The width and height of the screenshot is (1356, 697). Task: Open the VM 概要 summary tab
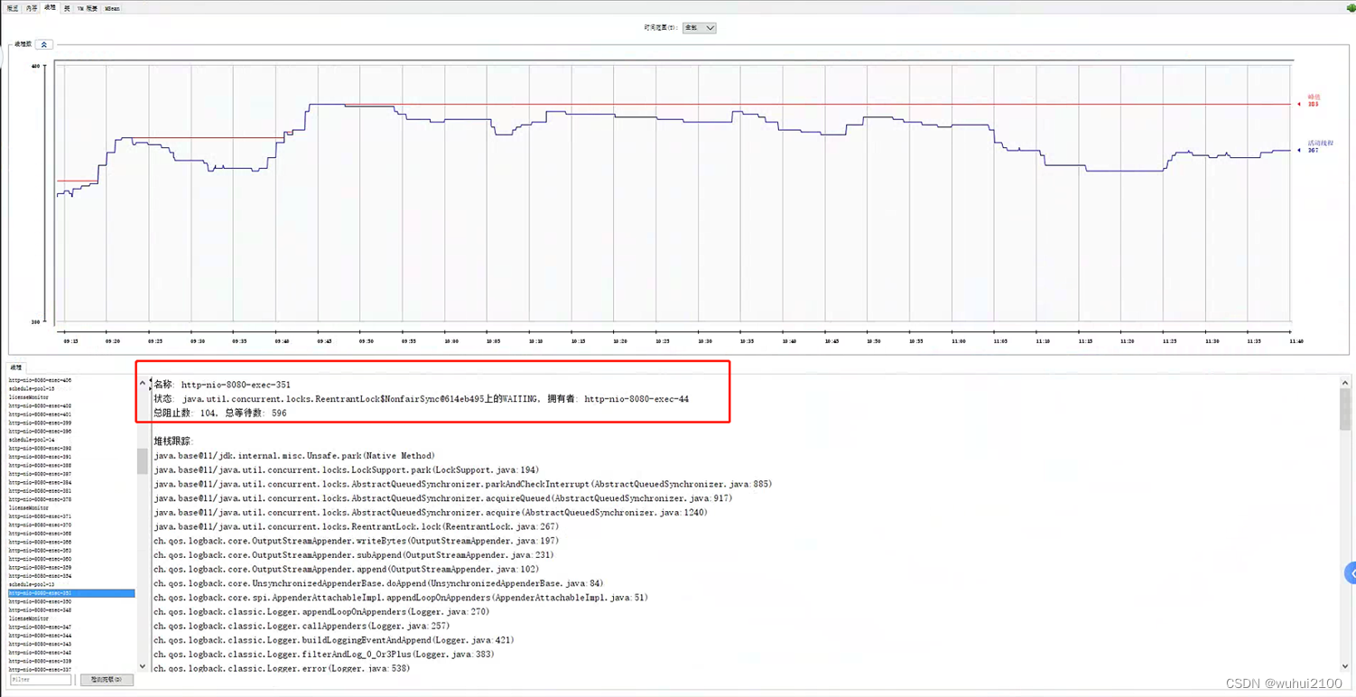88,8
